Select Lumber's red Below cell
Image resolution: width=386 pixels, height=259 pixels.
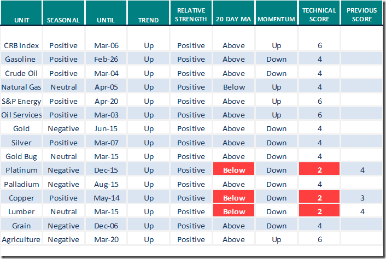click(x=233, y=211)
